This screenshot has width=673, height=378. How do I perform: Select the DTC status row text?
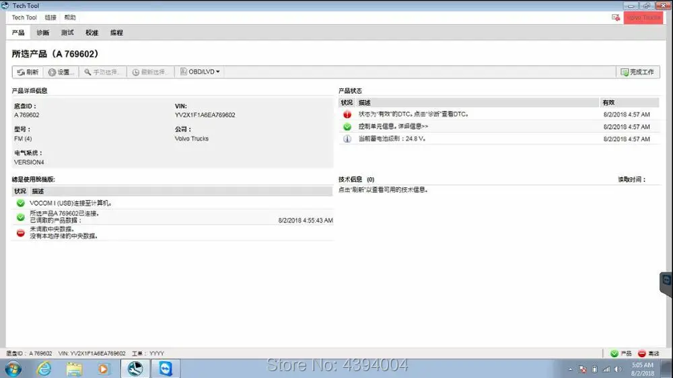pyautogui.click(x=413, y=115)
